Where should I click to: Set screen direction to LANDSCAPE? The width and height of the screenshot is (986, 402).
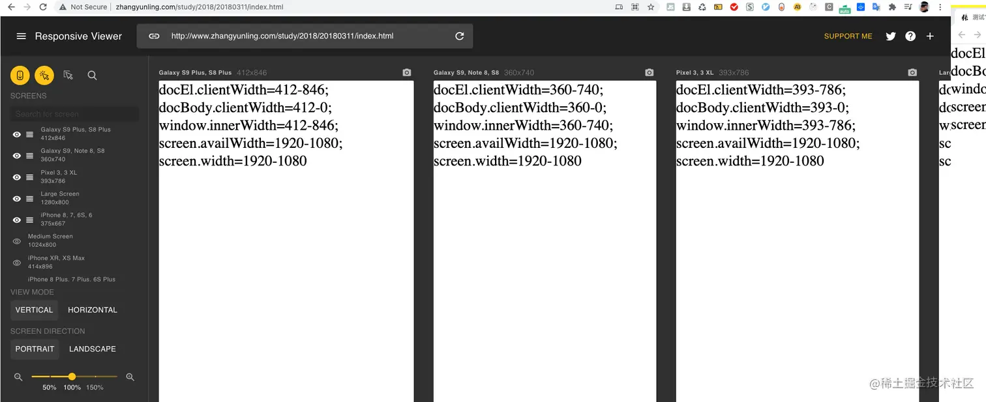coord(93,349)
